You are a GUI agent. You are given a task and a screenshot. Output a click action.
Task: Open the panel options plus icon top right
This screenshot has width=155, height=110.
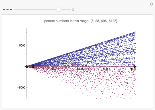coord(152,4)
